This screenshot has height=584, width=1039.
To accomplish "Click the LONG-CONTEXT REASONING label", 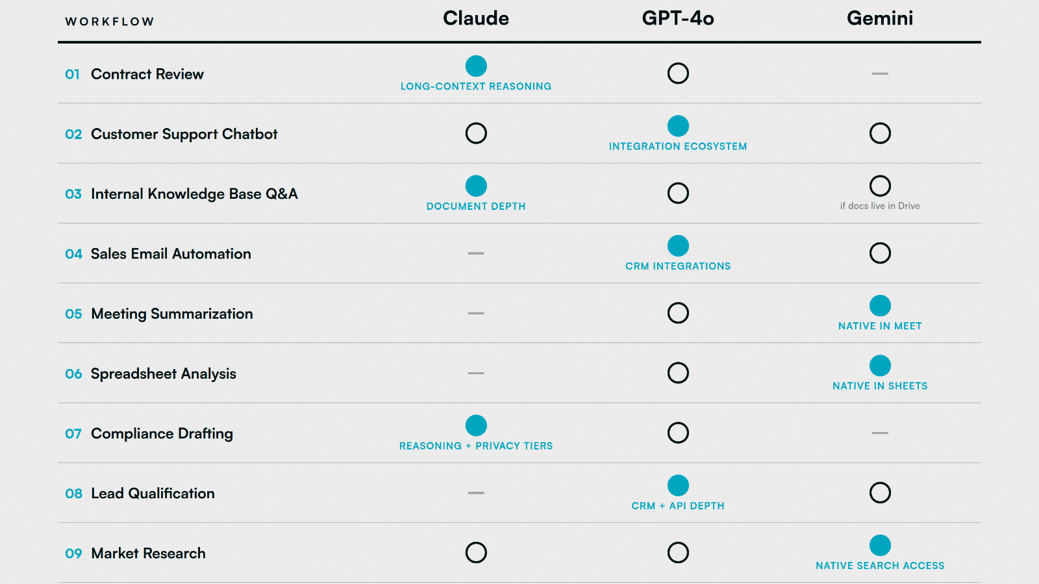I will pos(476,86).
